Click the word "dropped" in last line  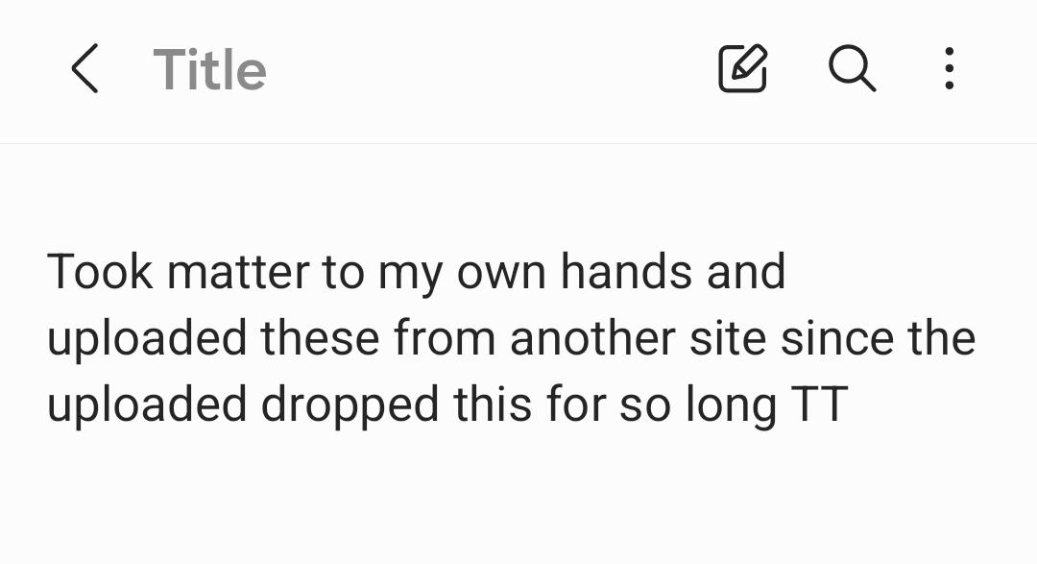(x=350, y=405)
